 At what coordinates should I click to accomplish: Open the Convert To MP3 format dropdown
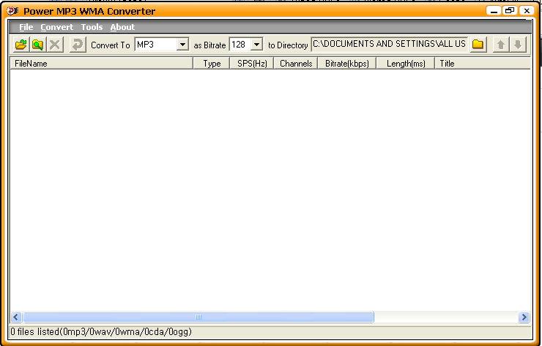click(182, 45)
